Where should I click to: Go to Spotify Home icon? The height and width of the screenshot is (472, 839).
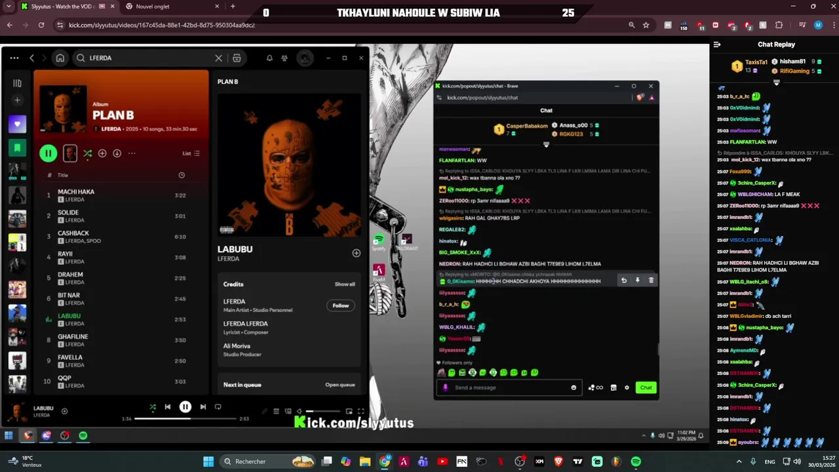60,58
